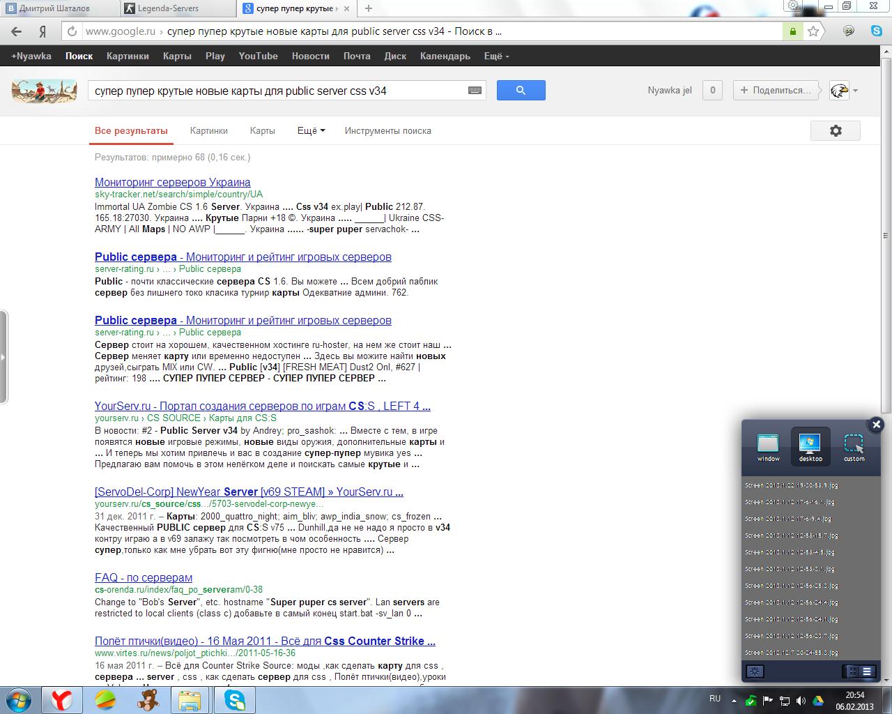Viewport: 892px width, 714px height.
Task: Open Windows Explorer folder in taskbar
Action: click(189, 700)
